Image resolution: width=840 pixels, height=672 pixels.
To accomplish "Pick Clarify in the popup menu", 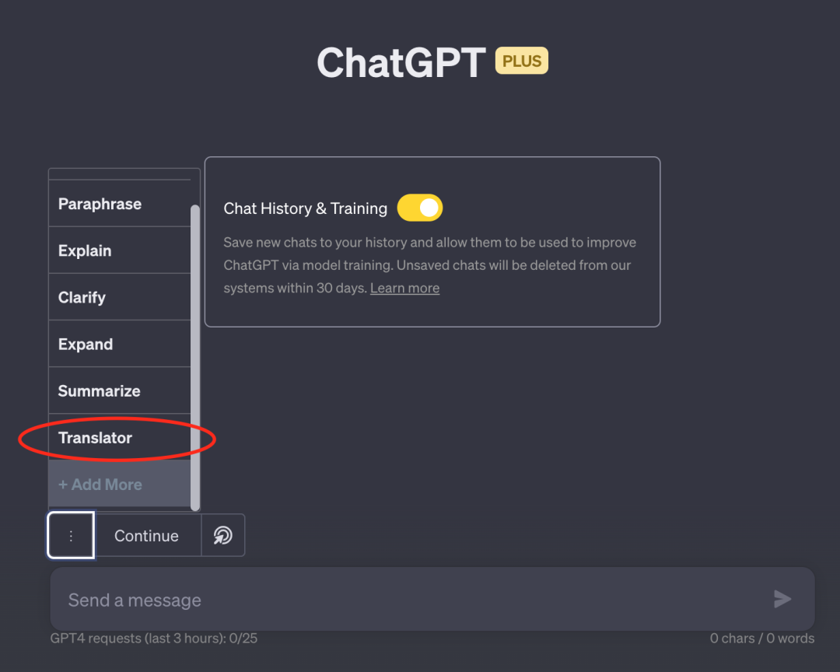I will point(82,297).
